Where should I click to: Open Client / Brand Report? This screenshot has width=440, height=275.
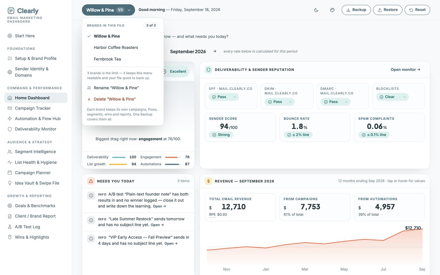click(x=36, y=216)
